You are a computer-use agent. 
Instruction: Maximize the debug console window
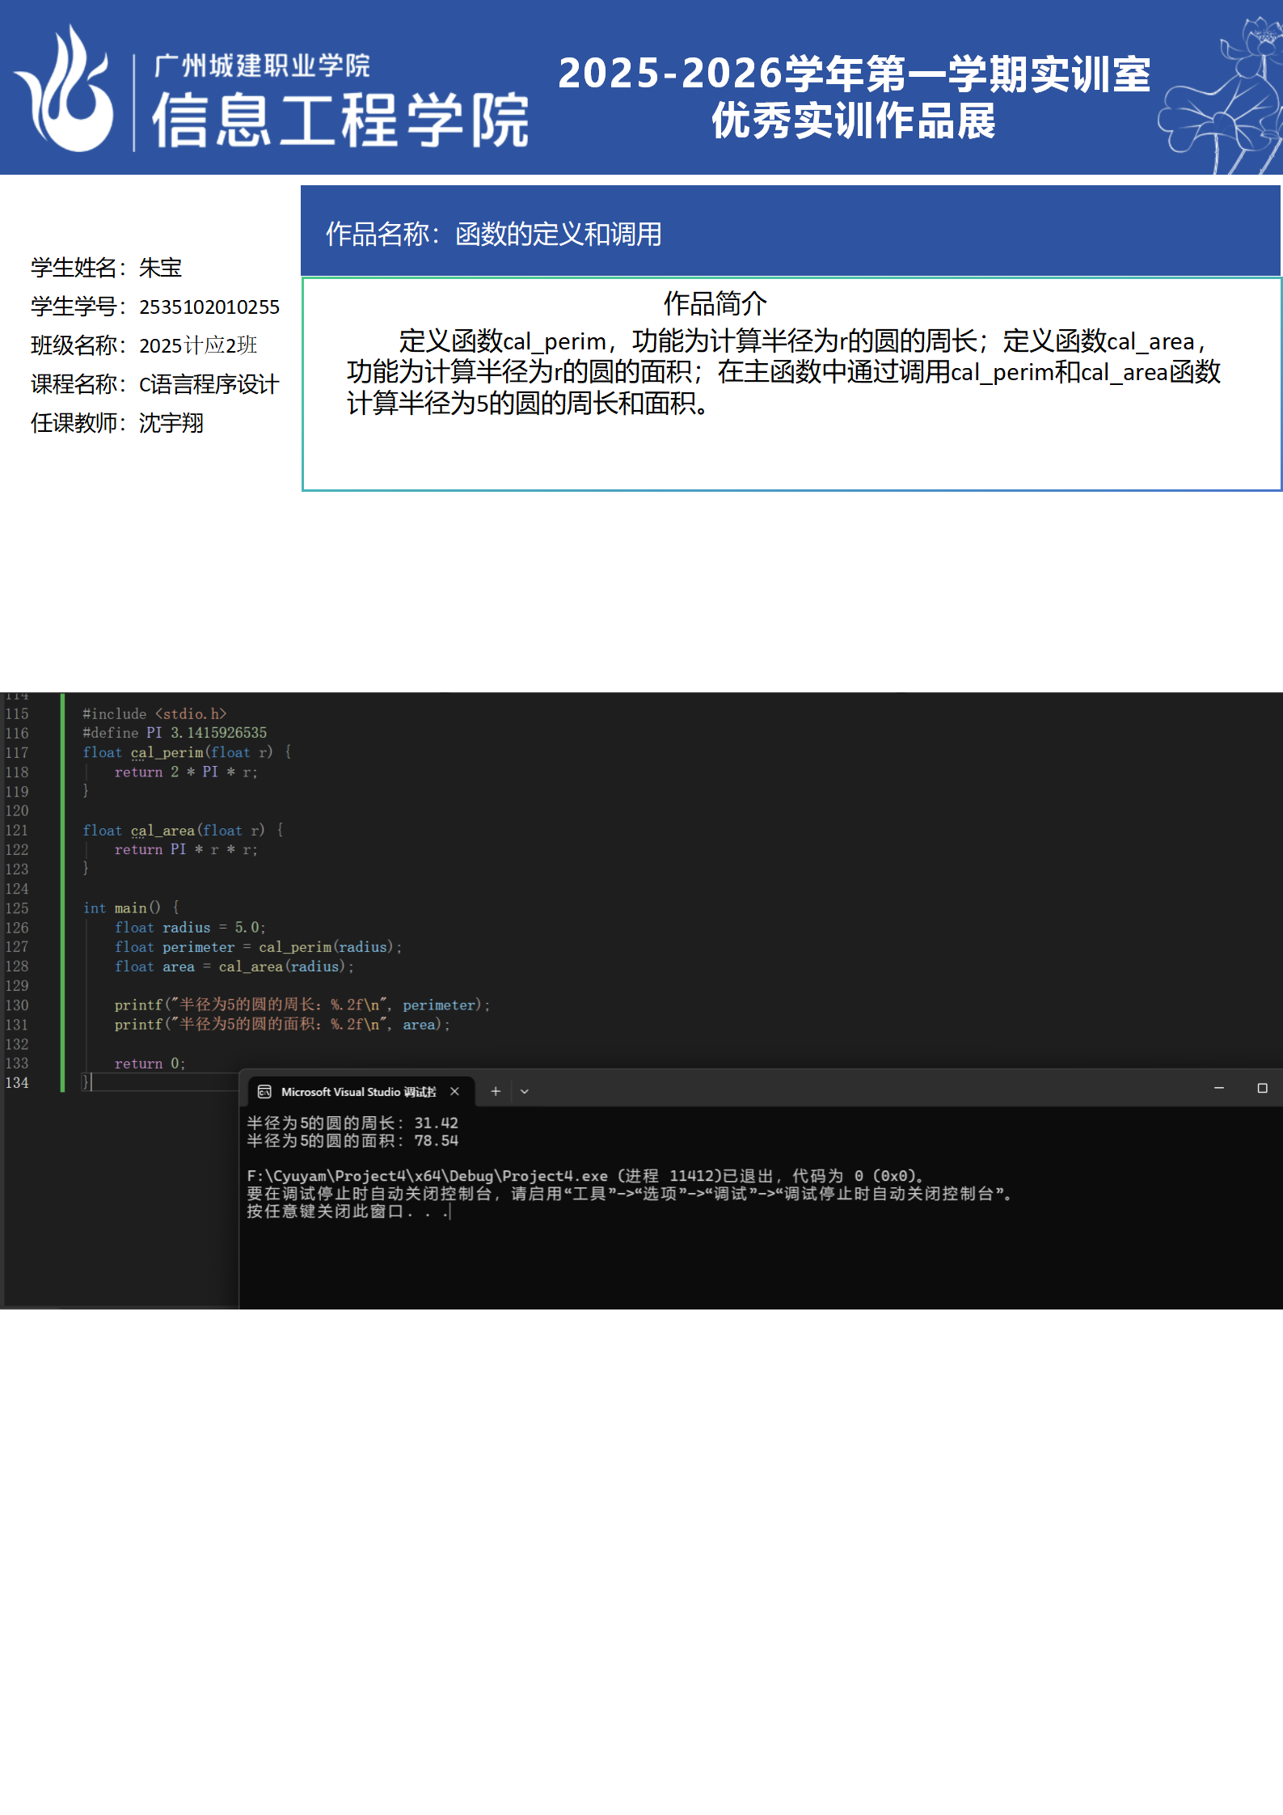click(1262, 1089)
